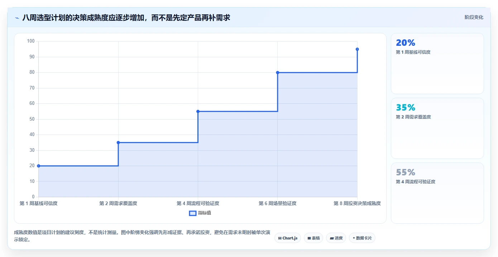Click the x-axis label 第 2 周需求覆盖度
This screenshot has width=498, height=257.
click(118, 203)
